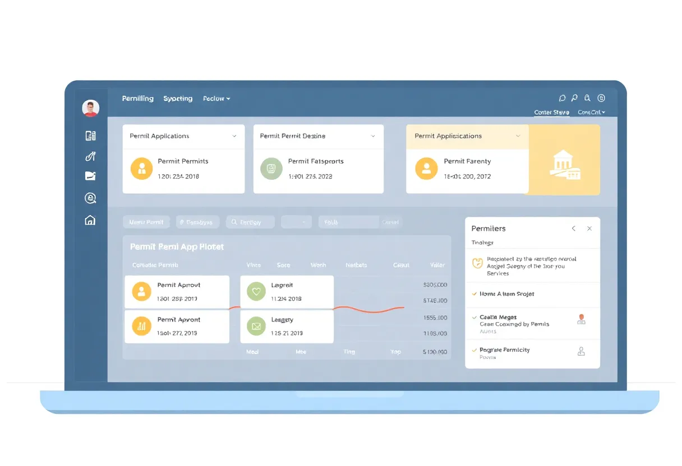Open the chat bubble icon in header
This screenshot has width=682, height=466.
562,97
